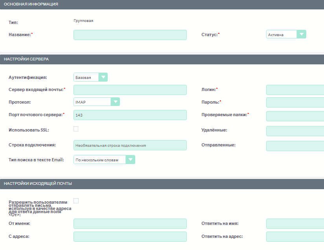Click the Проверяемые папки field
The image size is (324, 250).
295,116
